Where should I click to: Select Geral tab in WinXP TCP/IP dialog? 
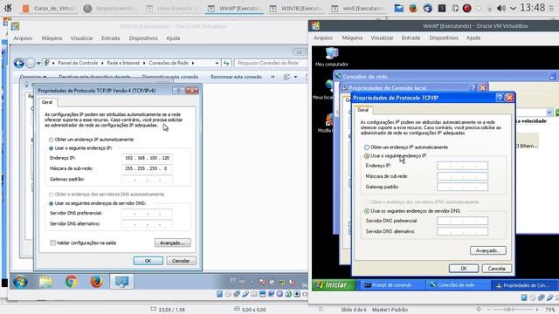(363, 110)
